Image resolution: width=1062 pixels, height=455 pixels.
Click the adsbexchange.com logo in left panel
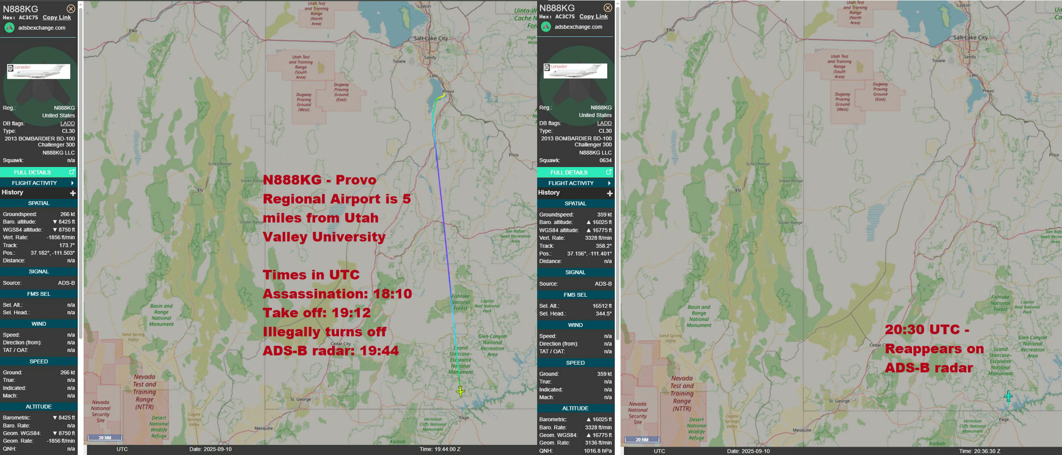click(x=9, y=28)
